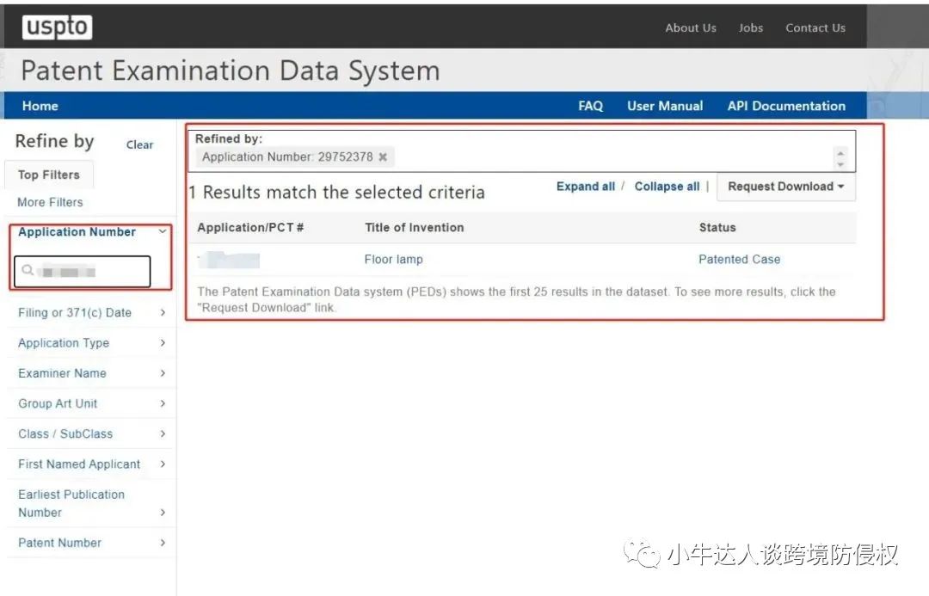This screenshot has width=929, height=596.
Task: Go to Home in navigation bar
Action: tap(40, 106)
